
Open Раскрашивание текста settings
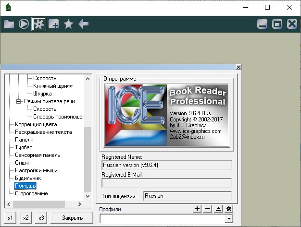tap(43, 132)
